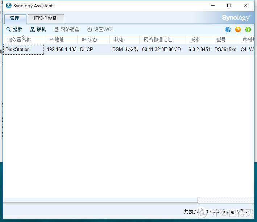Maximize the Synology Assistant window
257x222 pixels.
[229, 5]
